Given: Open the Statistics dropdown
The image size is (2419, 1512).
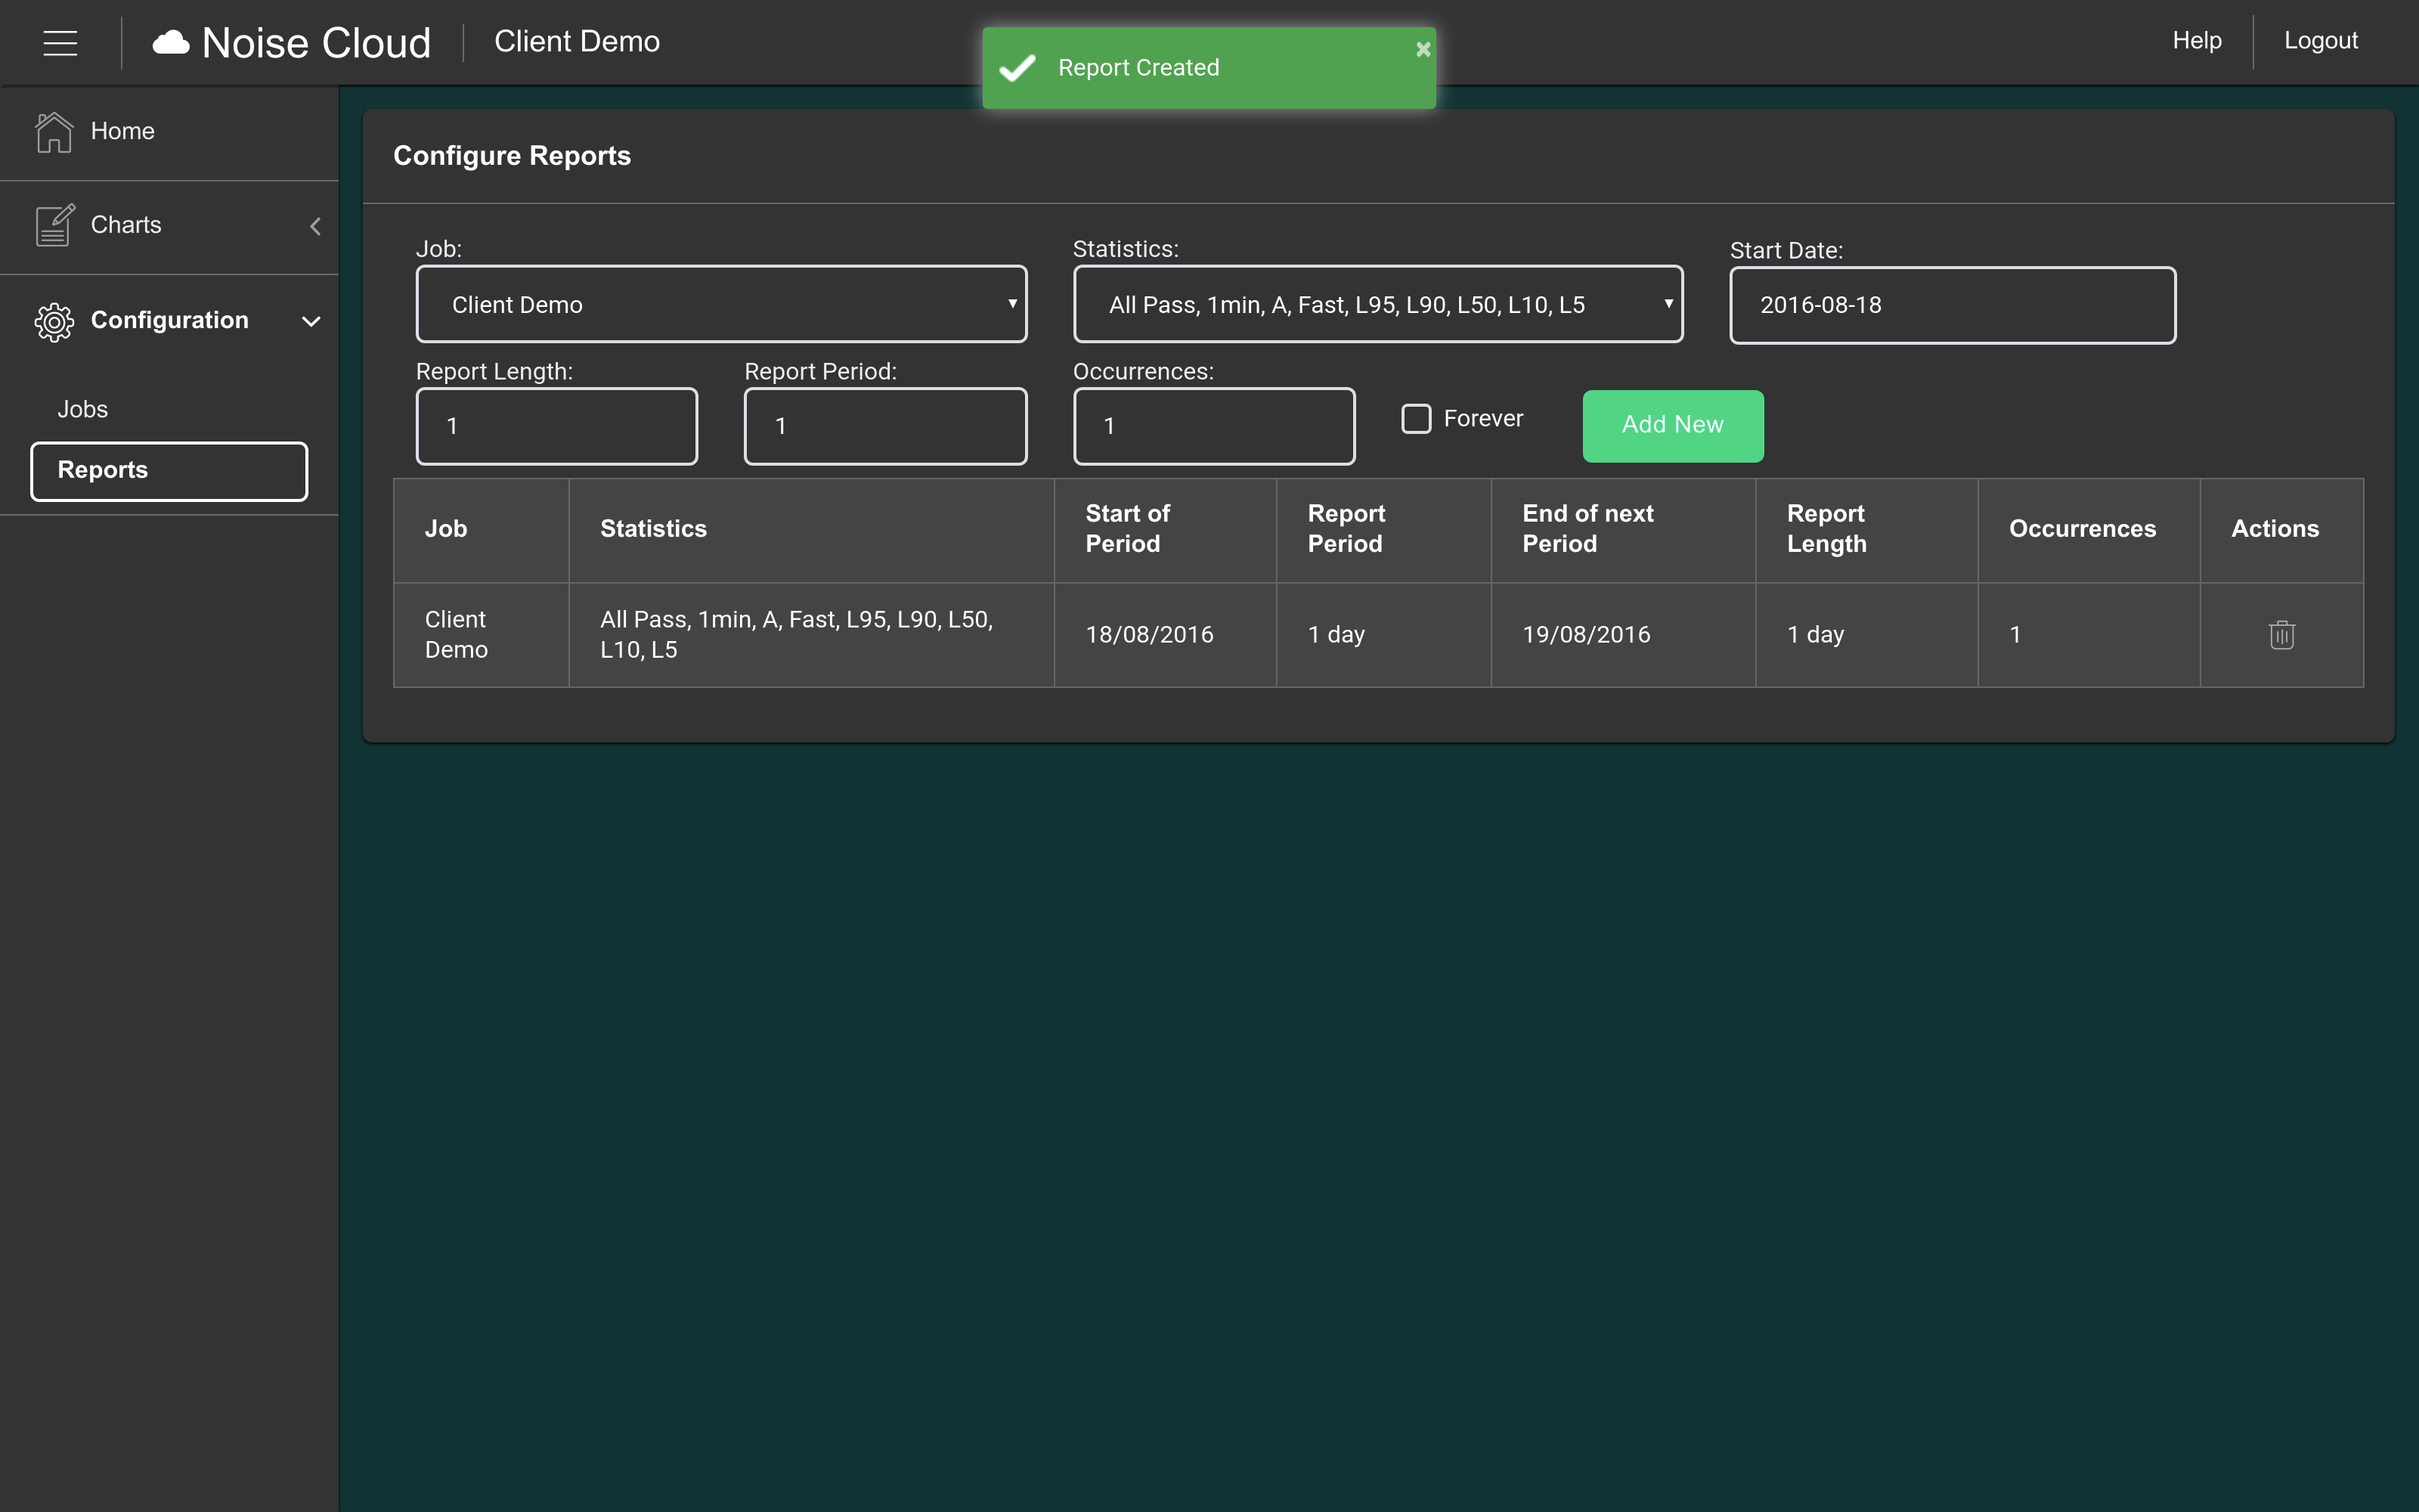Looking at the screenshot, I should click(1377, 304).
